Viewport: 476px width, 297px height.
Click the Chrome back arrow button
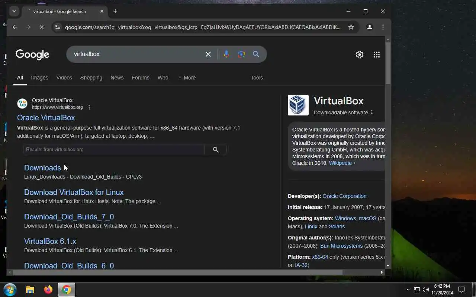tap(15, 27)
